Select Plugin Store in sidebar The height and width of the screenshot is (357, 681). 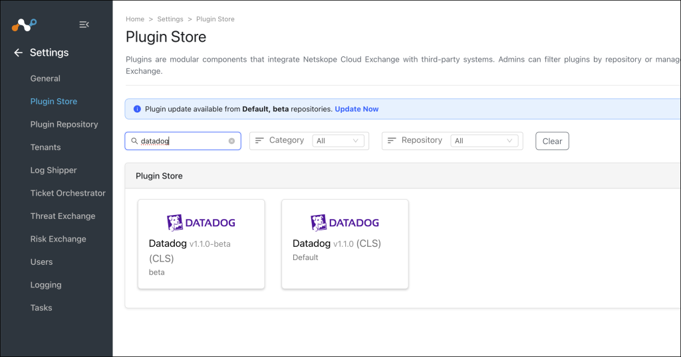click(x=54, y=102)
